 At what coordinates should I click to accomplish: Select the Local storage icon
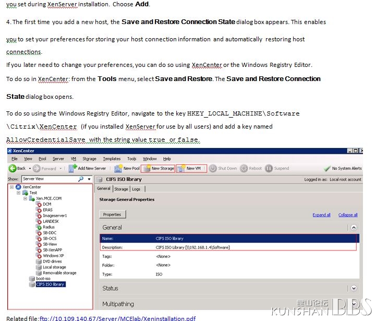click(39, 267)
